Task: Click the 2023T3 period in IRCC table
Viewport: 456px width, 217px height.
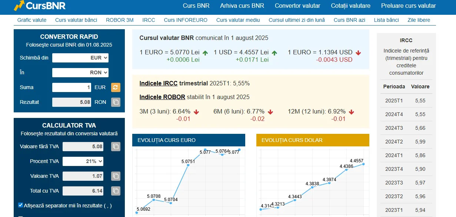Action: tap(394, 183)
